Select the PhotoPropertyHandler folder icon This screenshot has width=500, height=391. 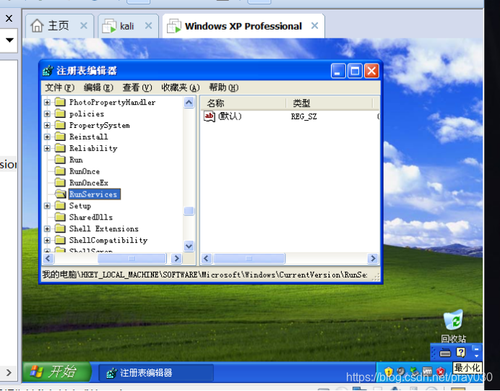(x=60, y=102)
